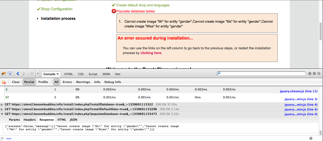Go to the Shop Configuration step
The image size is (323, 141).
coord(57,9)
